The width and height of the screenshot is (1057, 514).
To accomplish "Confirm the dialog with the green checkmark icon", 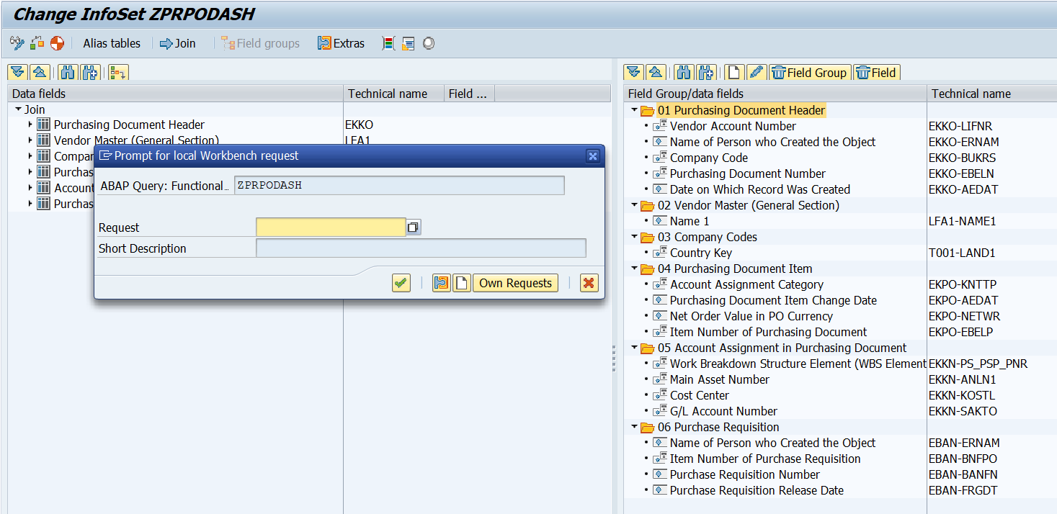I will (x=401, y=283).
